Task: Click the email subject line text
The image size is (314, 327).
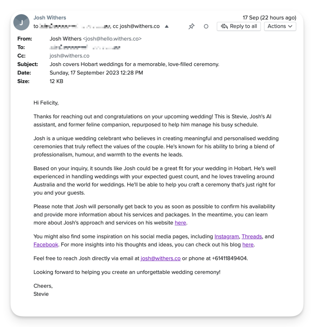Action: 134,64
